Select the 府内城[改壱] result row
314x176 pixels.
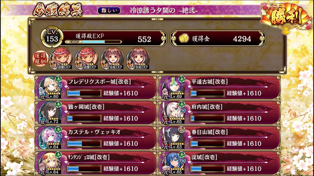[219, 113]
